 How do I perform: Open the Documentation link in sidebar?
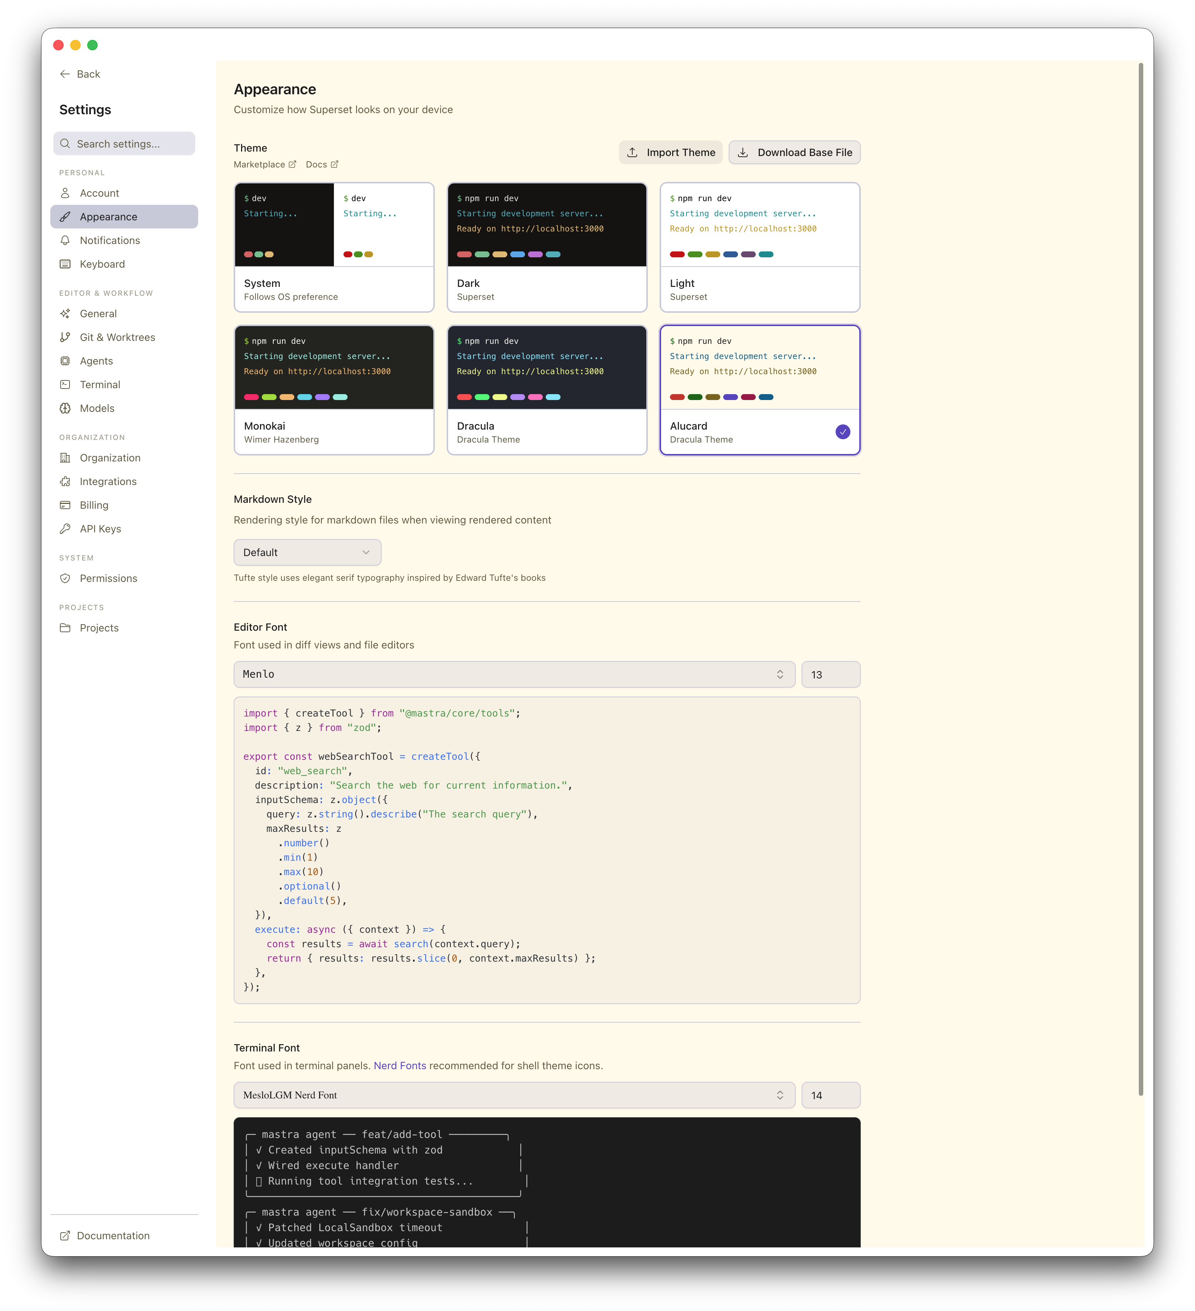tap(105, 1236)
